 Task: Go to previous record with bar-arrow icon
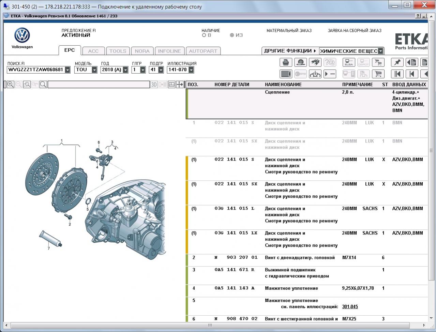(412, 74)
